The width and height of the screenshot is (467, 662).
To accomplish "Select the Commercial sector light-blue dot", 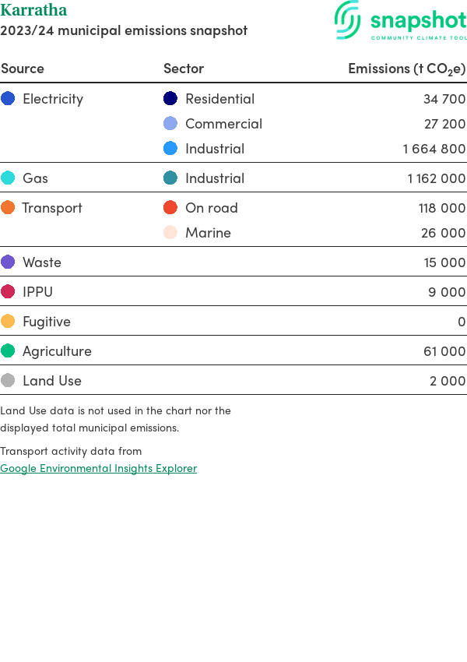I will (x=170, y=124).
